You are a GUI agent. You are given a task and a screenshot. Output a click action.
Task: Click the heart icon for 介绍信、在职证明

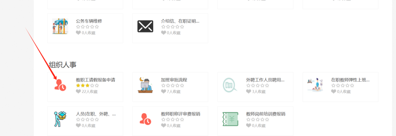(164, 32)
